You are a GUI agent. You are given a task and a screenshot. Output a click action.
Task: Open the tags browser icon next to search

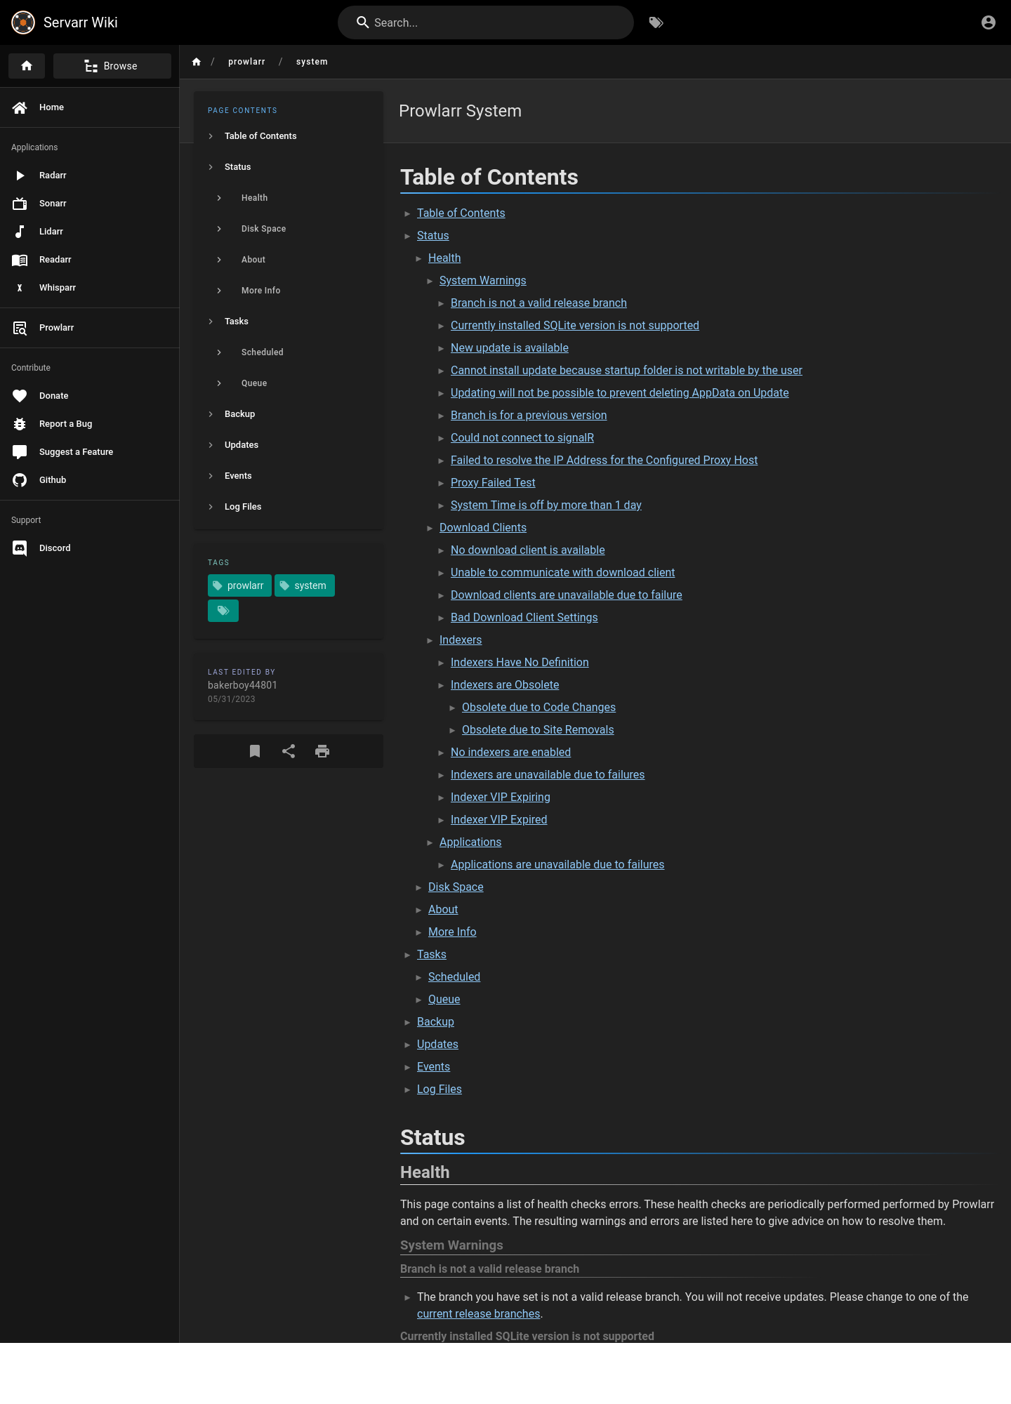656,22
